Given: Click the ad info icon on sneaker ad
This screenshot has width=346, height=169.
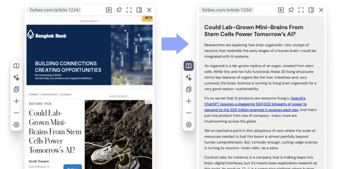Looking at the screenshot, I should [x=147, y=102].
